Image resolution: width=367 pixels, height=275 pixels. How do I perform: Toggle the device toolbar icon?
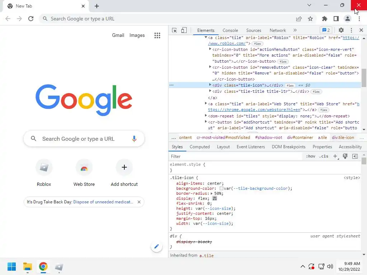[184, 30]
